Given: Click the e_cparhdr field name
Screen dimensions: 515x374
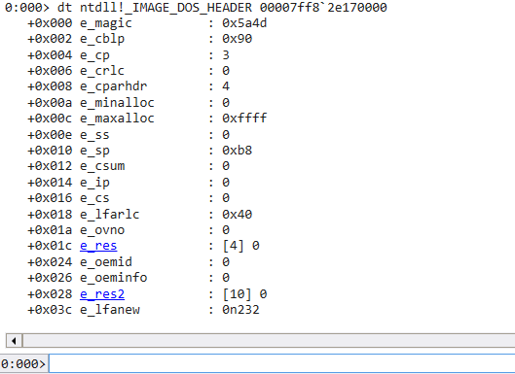Looking at the screenshot, I should [x=113, y=86].
